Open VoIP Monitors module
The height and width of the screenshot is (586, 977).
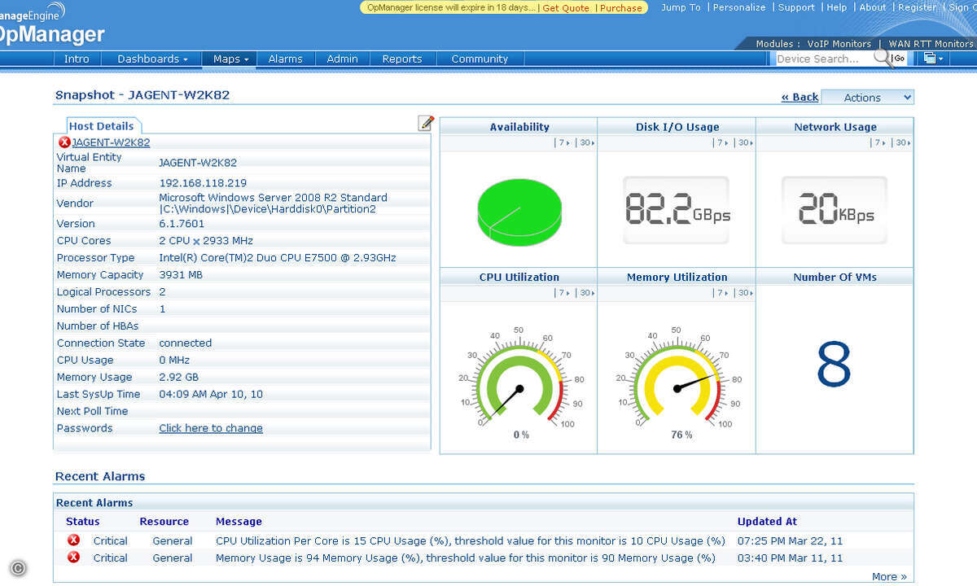pyautogui.click(x=839, y=44)
